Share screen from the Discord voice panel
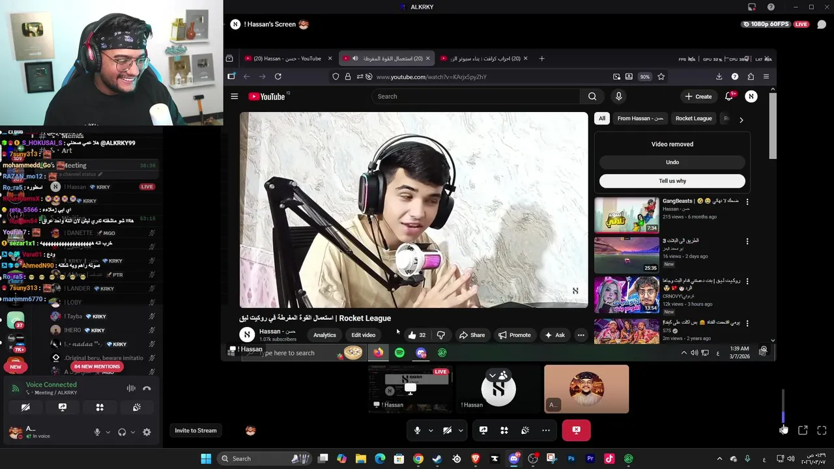This screenshot has height=469, width=834. pyautogui.click(x=63, y=407)
